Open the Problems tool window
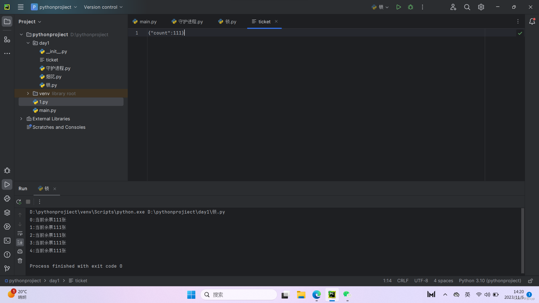The image size is (539, 303). (7, 255)
